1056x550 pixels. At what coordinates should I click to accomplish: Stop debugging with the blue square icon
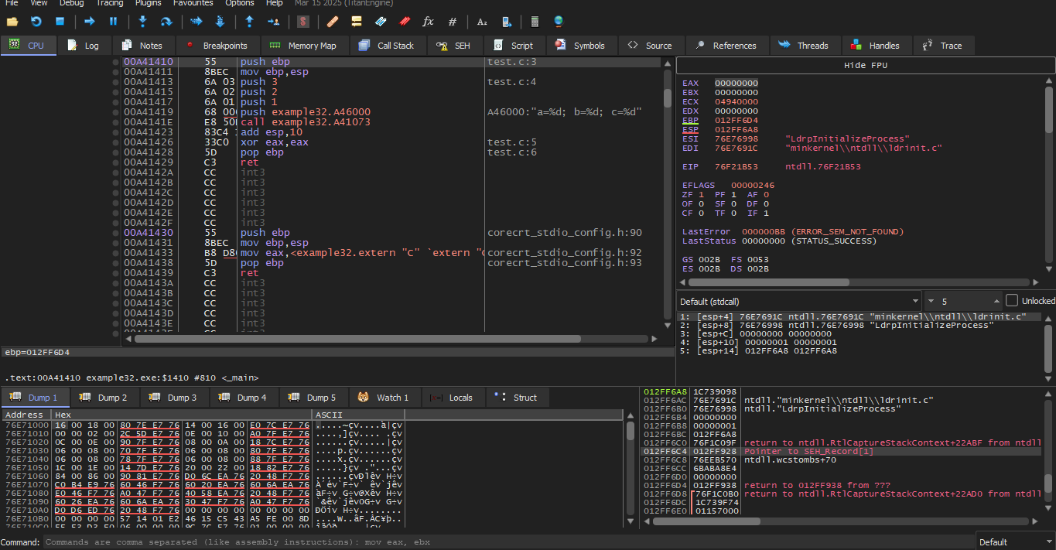[x=60, y=22]
